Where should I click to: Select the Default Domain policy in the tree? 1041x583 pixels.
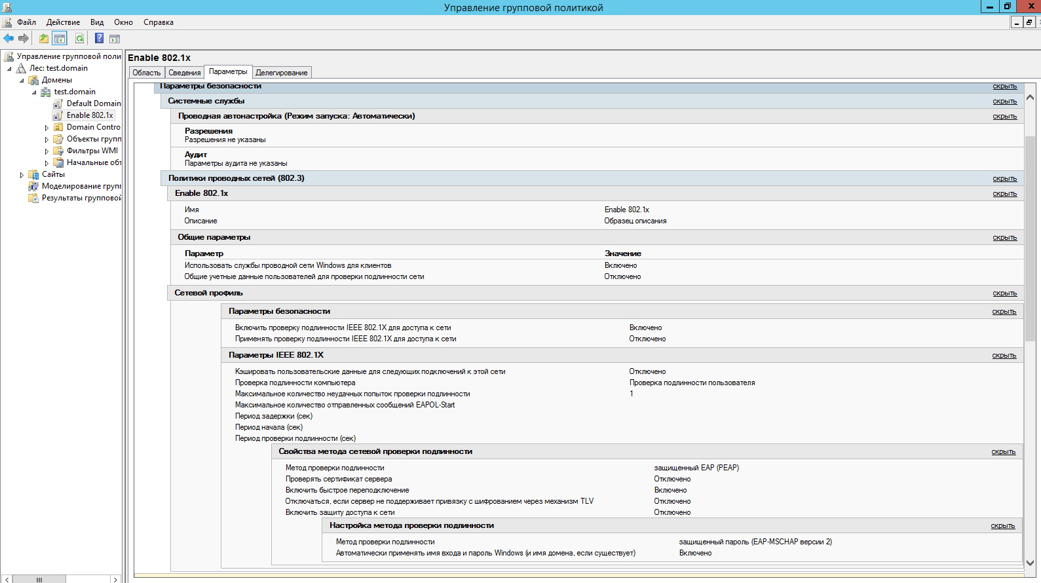click(x=93, y=103)
